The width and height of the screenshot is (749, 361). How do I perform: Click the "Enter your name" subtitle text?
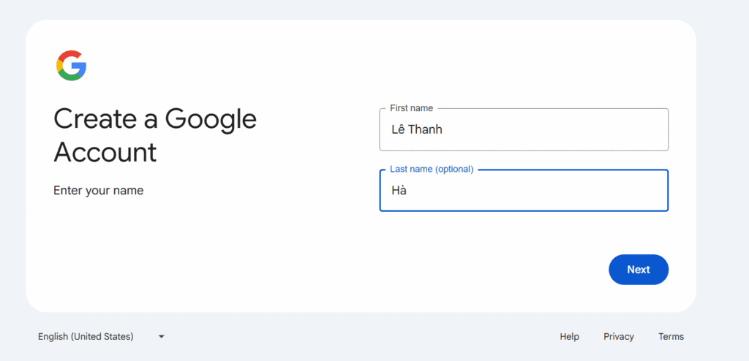(x=98, y=191)
